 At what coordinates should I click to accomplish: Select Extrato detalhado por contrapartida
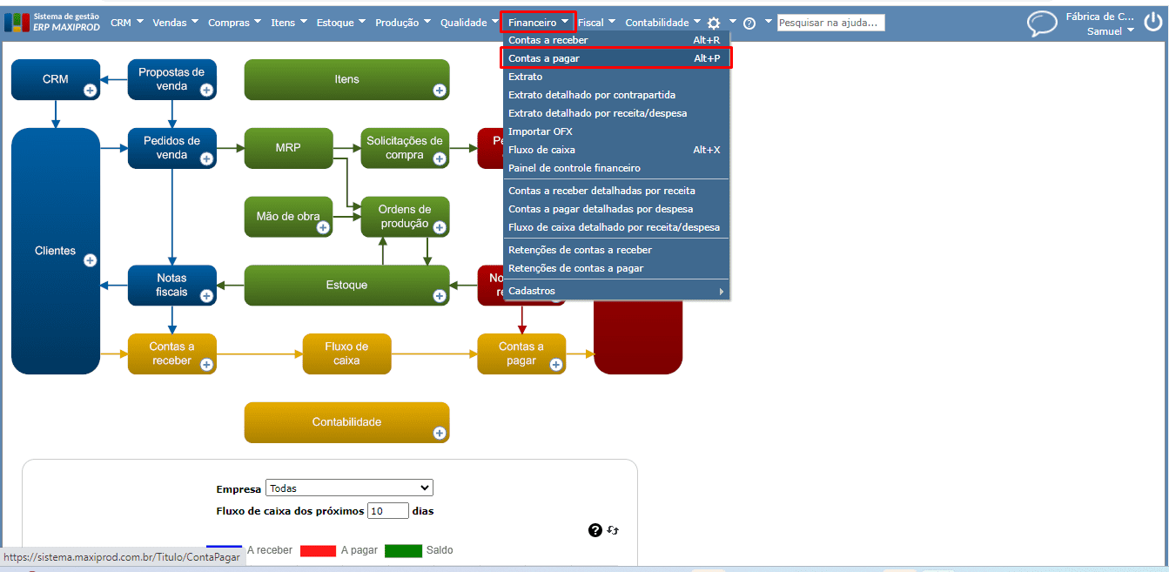tap(616, 95)
